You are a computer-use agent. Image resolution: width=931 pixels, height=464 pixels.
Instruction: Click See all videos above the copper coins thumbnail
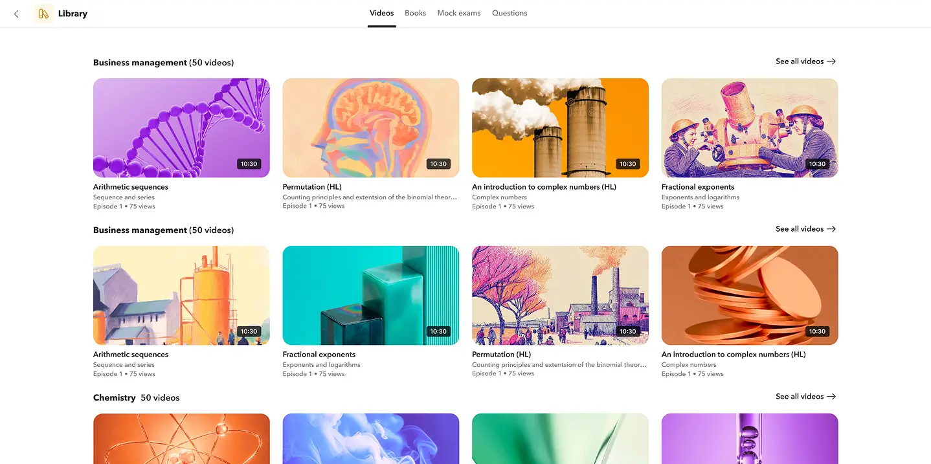coord(805,229)
